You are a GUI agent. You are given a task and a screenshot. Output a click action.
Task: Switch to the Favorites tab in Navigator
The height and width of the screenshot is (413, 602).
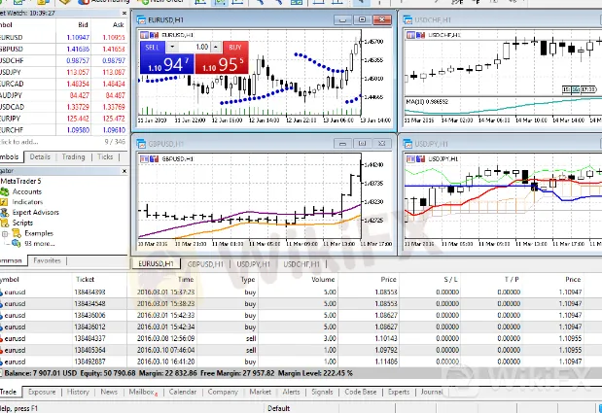(46, 260)
